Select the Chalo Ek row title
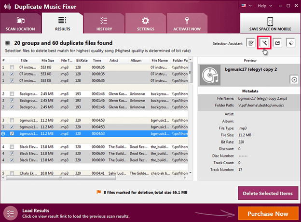 point(28,173)
